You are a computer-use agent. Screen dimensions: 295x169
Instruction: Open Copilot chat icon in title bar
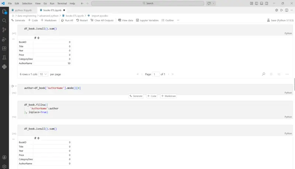(209, 3)
